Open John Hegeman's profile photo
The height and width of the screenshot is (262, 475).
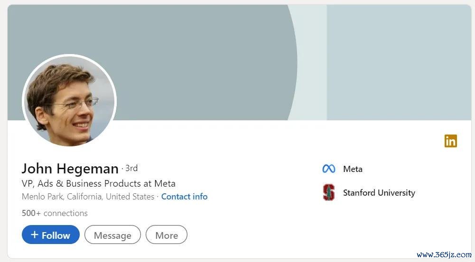tap(69, 100)
